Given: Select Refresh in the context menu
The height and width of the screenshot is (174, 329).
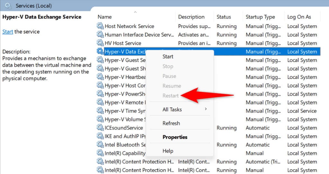Looking at the screenshot, I should pos(171,123).
